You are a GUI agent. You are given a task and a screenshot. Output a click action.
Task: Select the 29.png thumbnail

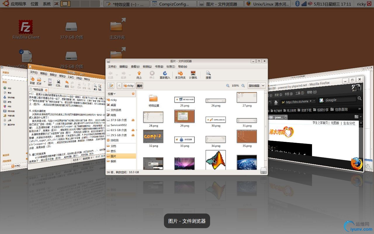pyautogui.click(x=184, y=116)
